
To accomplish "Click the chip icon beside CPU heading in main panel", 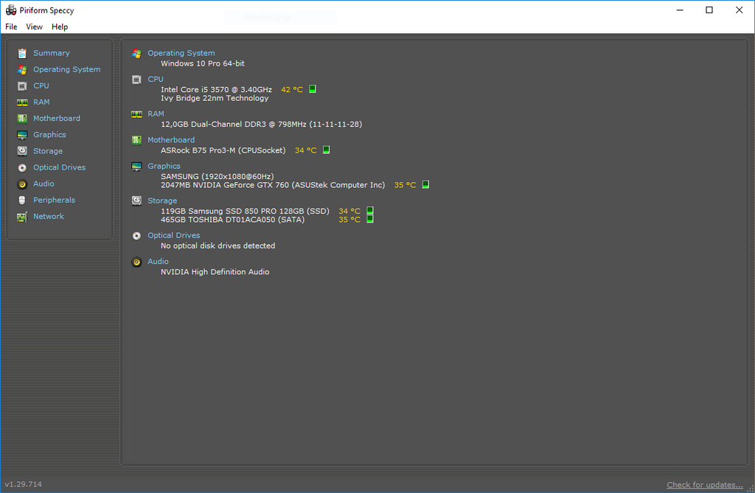I will pos(136,80).
